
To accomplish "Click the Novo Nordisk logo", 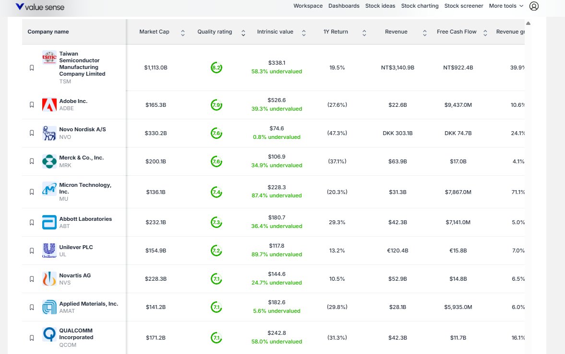I will pos(49,133).
